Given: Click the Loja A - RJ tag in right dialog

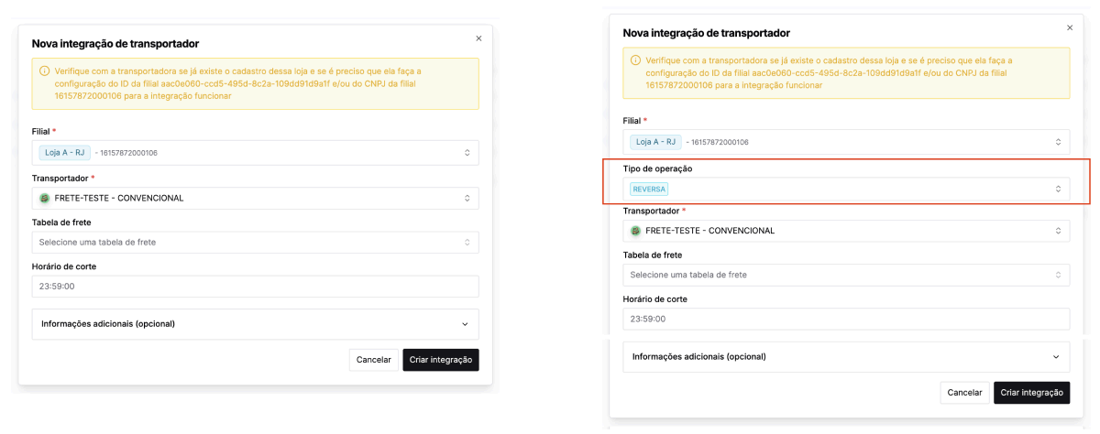Looking at the screenshot, I should point(655,142).
